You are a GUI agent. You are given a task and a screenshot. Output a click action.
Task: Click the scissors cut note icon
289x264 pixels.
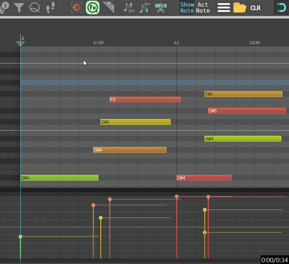160,8
